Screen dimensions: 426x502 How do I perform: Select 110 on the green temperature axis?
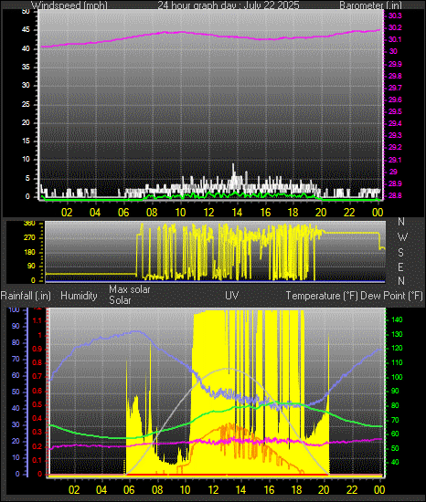397,362
